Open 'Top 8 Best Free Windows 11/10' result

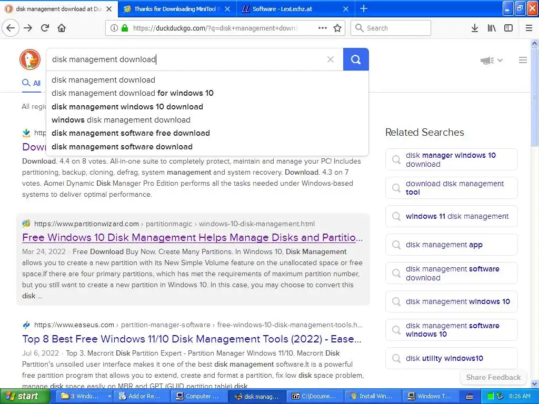click(x=192, y=339)
